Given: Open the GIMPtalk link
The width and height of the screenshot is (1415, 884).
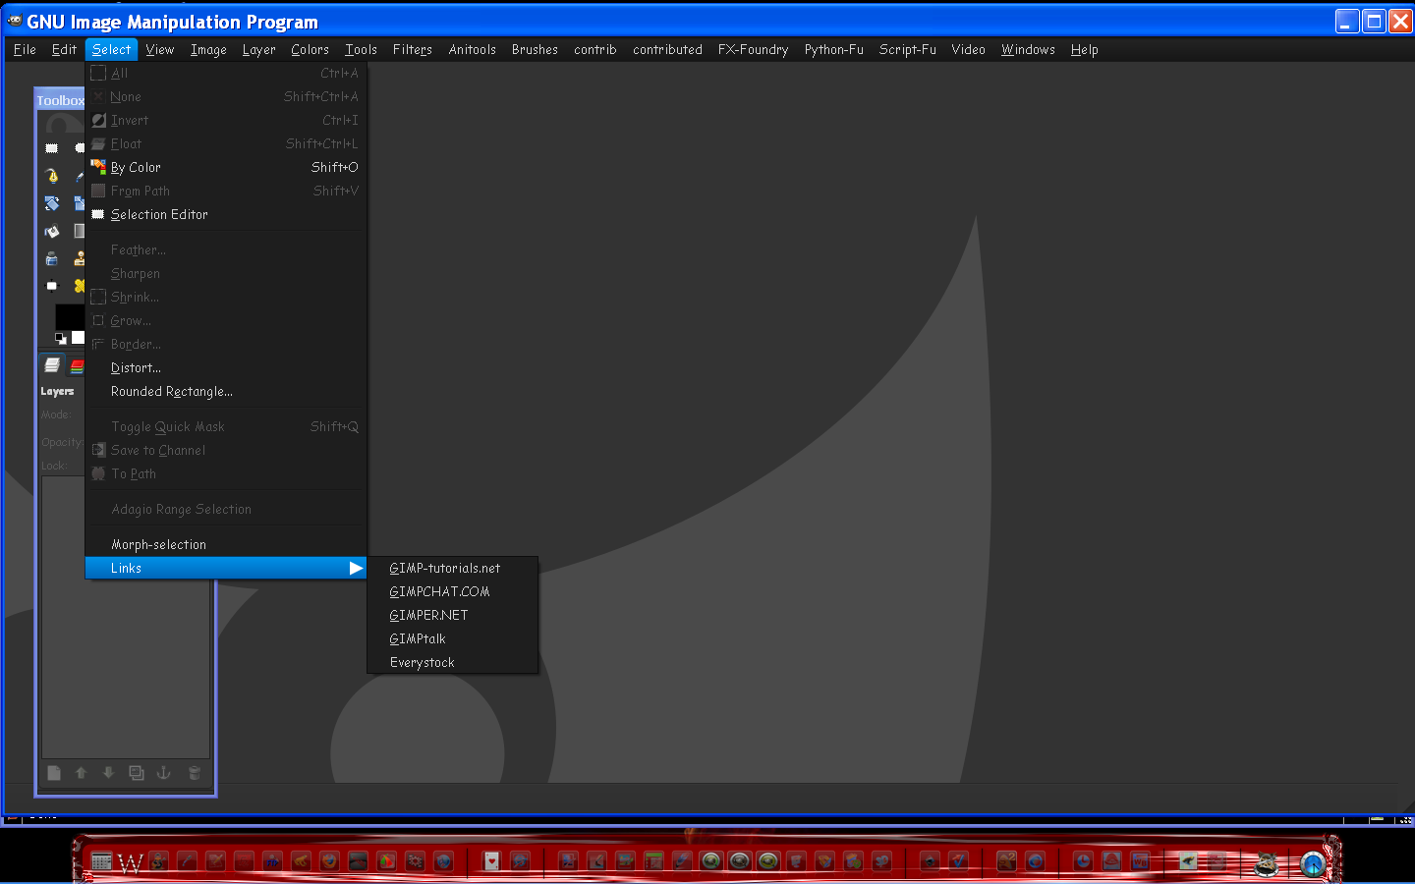Looking at the screenshot, I should pos(453,638).
